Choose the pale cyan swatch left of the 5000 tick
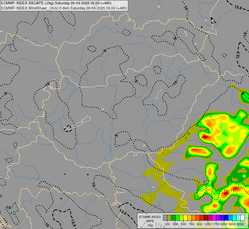Viewport: 249px width, 229px height. [x=239, y=218]
